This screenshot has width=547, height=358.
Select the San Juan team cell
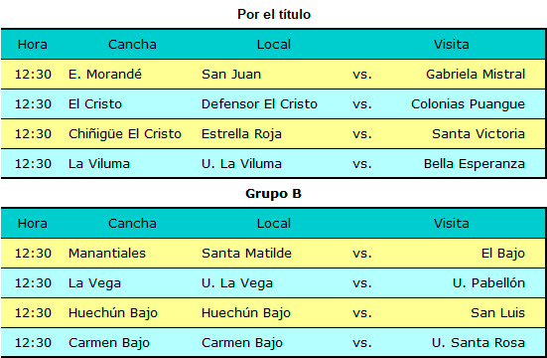pyautogui.click(x=231, y=75)
